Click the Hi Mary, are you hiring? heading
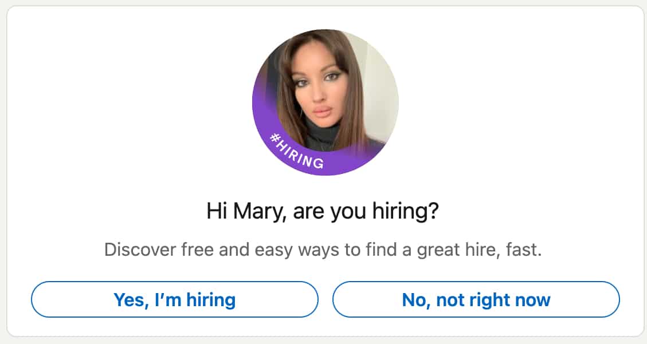 [x=323, y=211]
